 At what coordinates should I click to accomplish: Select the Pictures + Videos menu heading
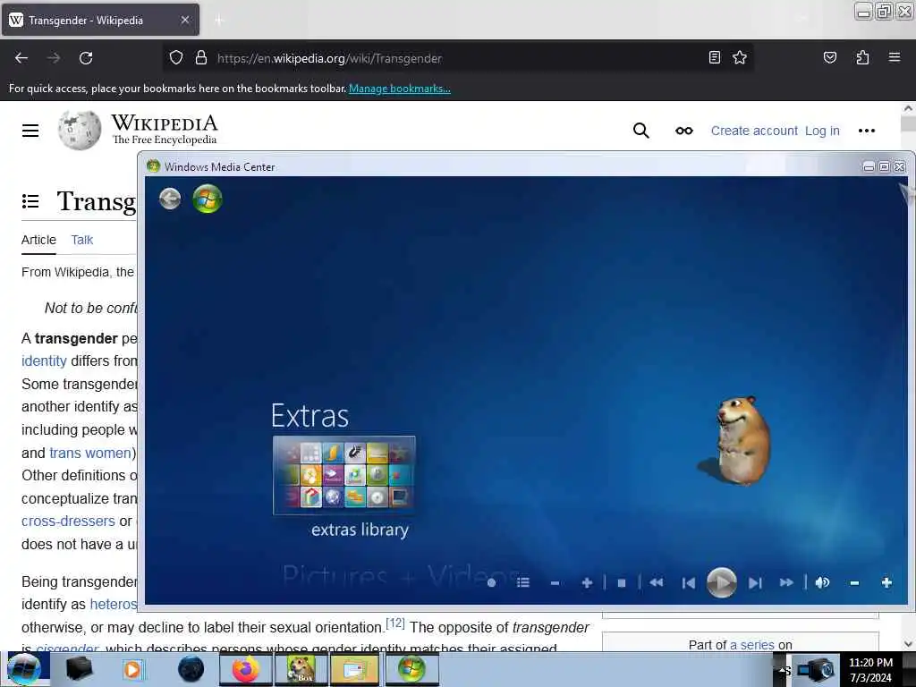pos(401,576)
